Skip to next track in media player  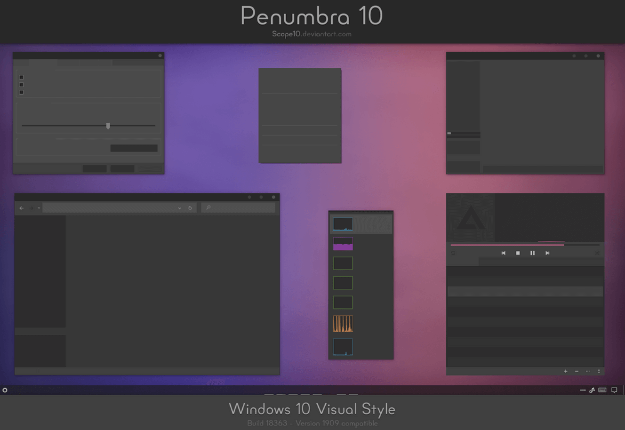coord(547,253)
